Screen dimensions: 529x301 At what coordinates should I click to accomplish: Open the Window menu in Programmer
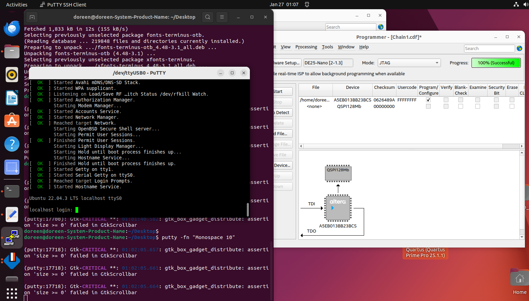(346, 47)
